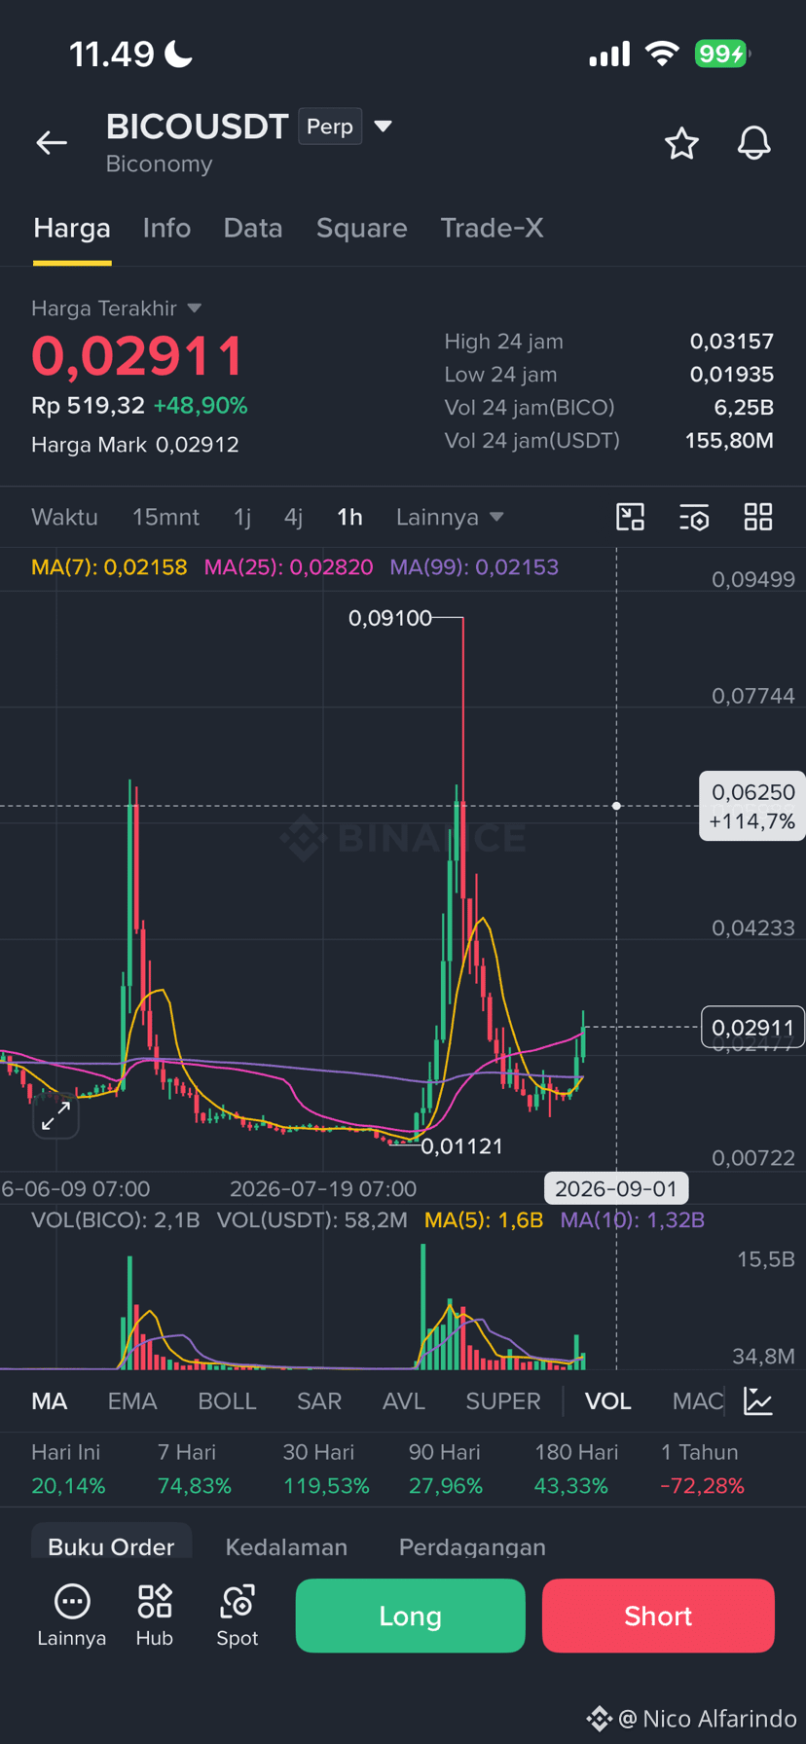Tap the VOL(BICO) 2,1B label
The image size is (806, 1744).
click(x=116, y=1219)
